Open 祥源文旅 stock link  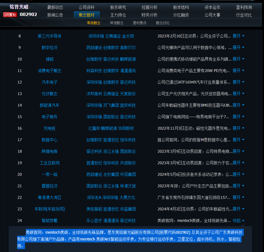click(x=128, y=186)
